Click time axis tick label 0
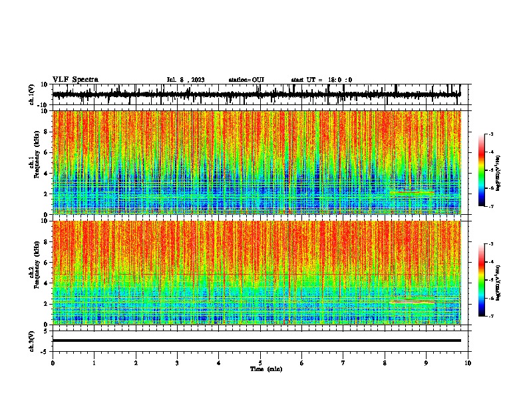527x407 pixels. coord(53,363)
